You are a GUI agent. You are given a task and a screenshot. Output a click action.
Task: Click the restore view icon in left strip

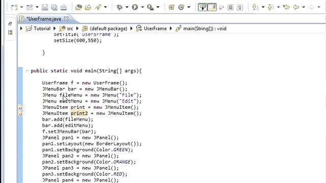coord(10,24)
